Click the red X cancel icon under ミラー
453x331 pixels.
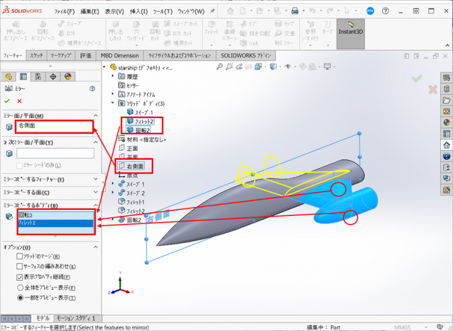20,101
